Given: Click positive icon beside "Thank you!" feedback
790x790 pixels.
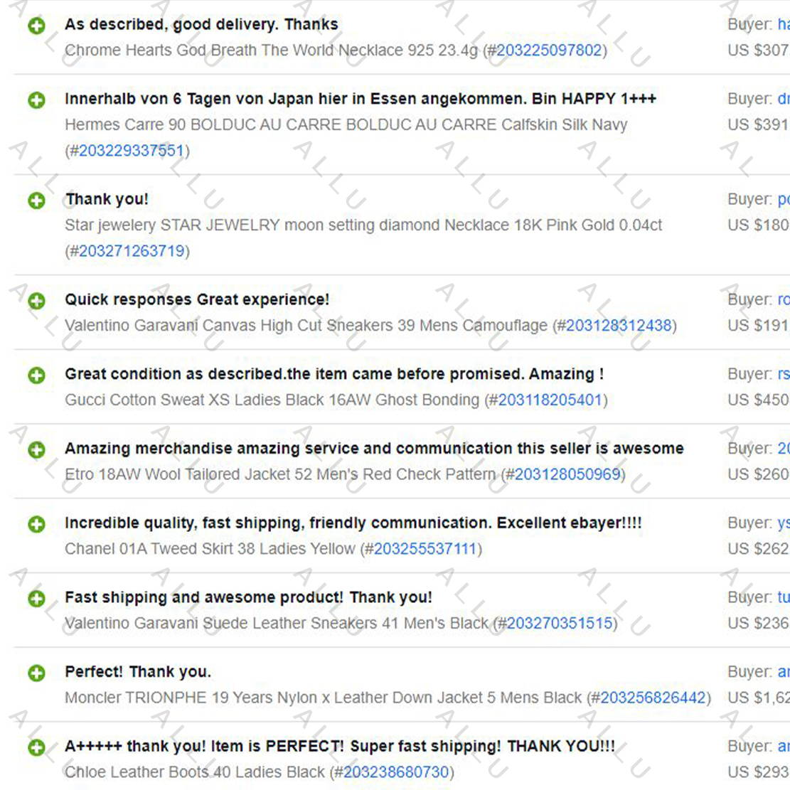Looking at the screenshot, I should point(36,201).
